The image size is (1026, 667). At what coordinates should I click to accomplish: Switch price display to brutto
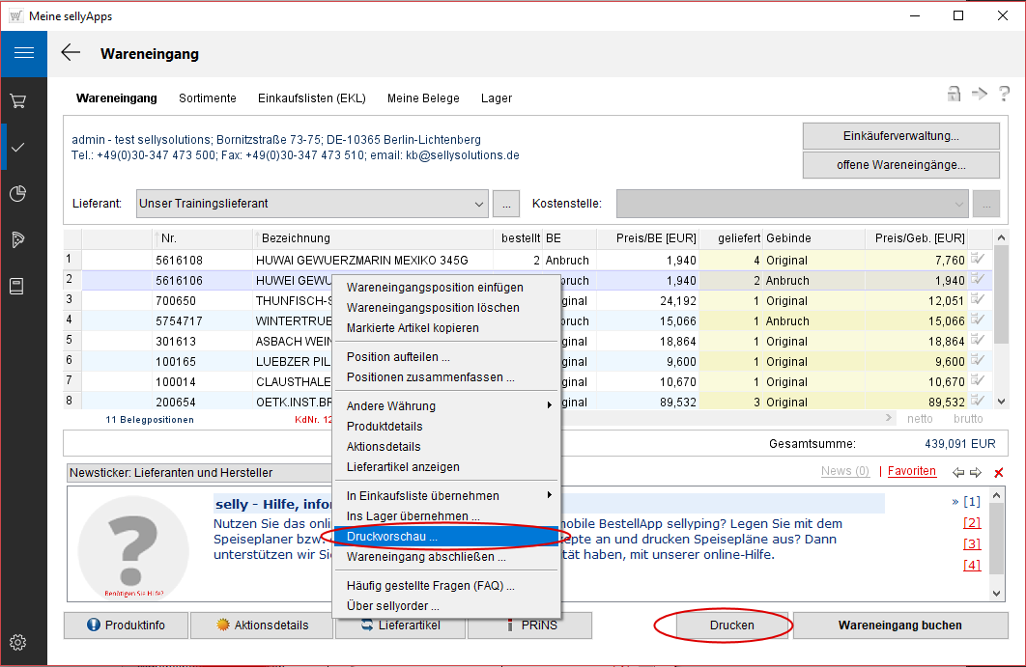[968, 419]
